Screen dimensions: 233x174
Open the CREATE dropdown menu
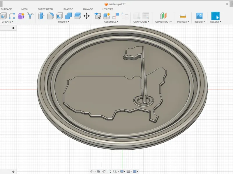pos(7,22)
